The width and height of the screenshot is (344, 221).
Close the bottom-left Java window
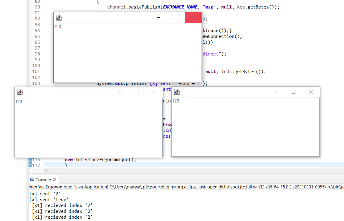[x=154, y=92]
